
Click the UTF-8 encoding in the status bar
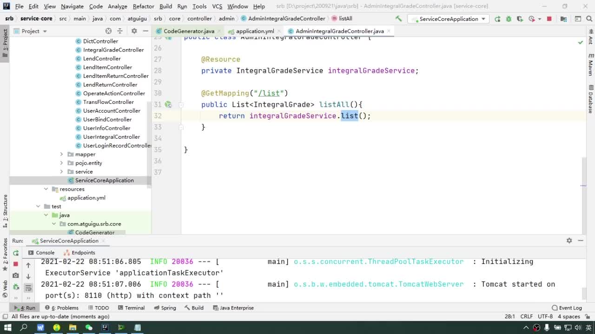(x=545, y=316)
